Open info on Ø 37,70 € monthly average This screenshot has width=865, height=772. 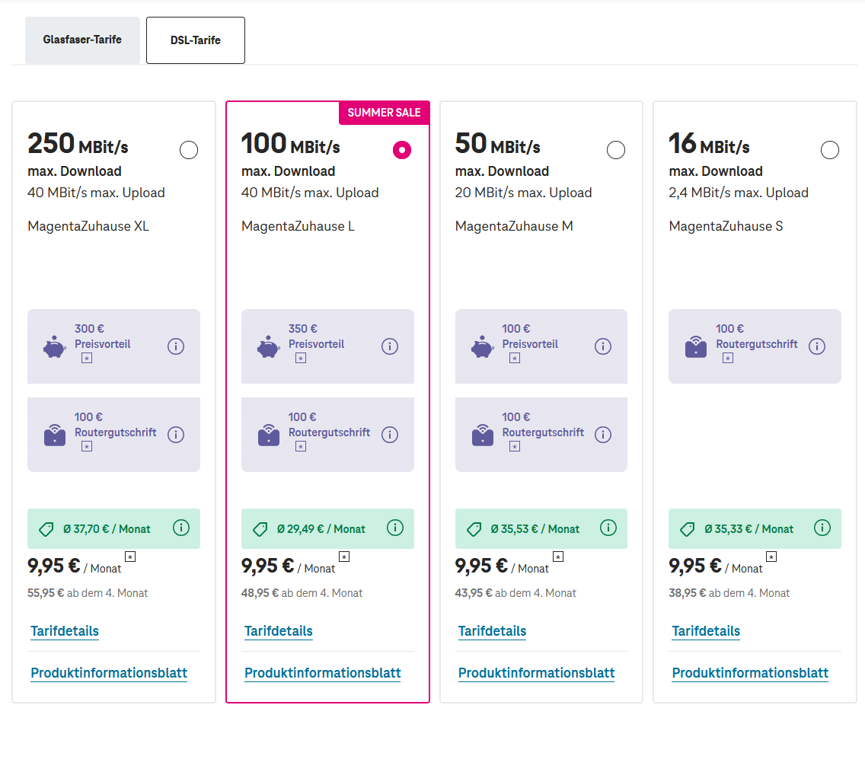pos(181,528)
